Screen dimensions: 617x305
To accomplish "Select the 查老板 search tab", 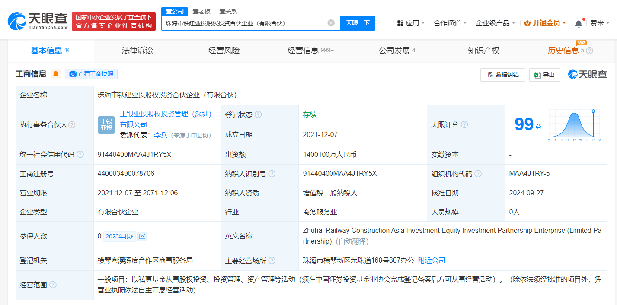I will pyautogui.click(x=201, y=11).
